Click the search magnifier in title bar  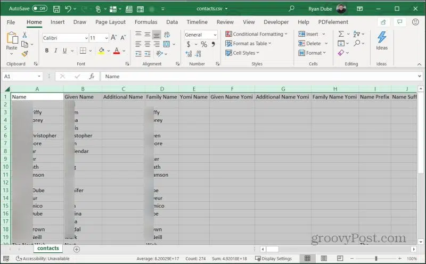pos(291,9)
